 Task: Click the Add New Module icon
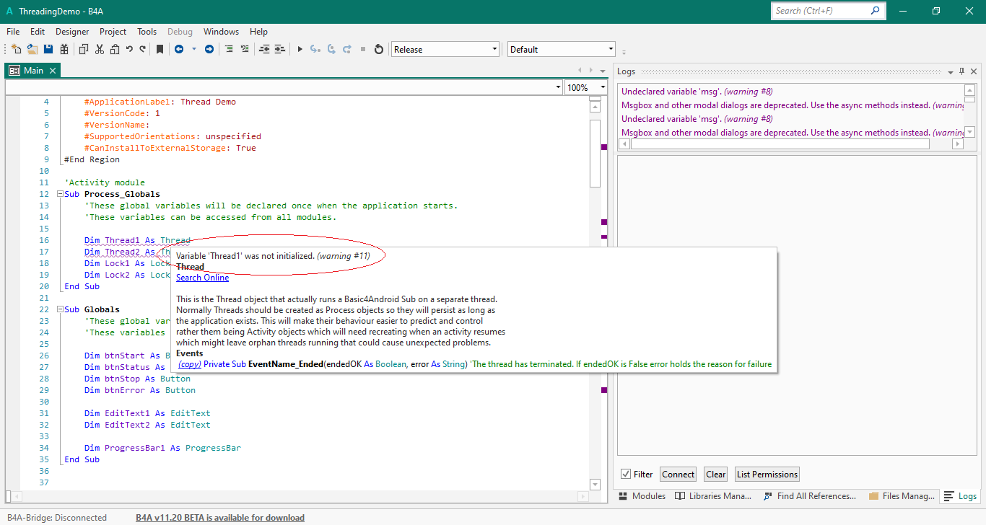pyautogui.click(x=16, y=49)
